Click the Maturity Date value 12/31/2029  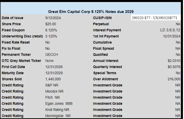(x=54, y=73)
